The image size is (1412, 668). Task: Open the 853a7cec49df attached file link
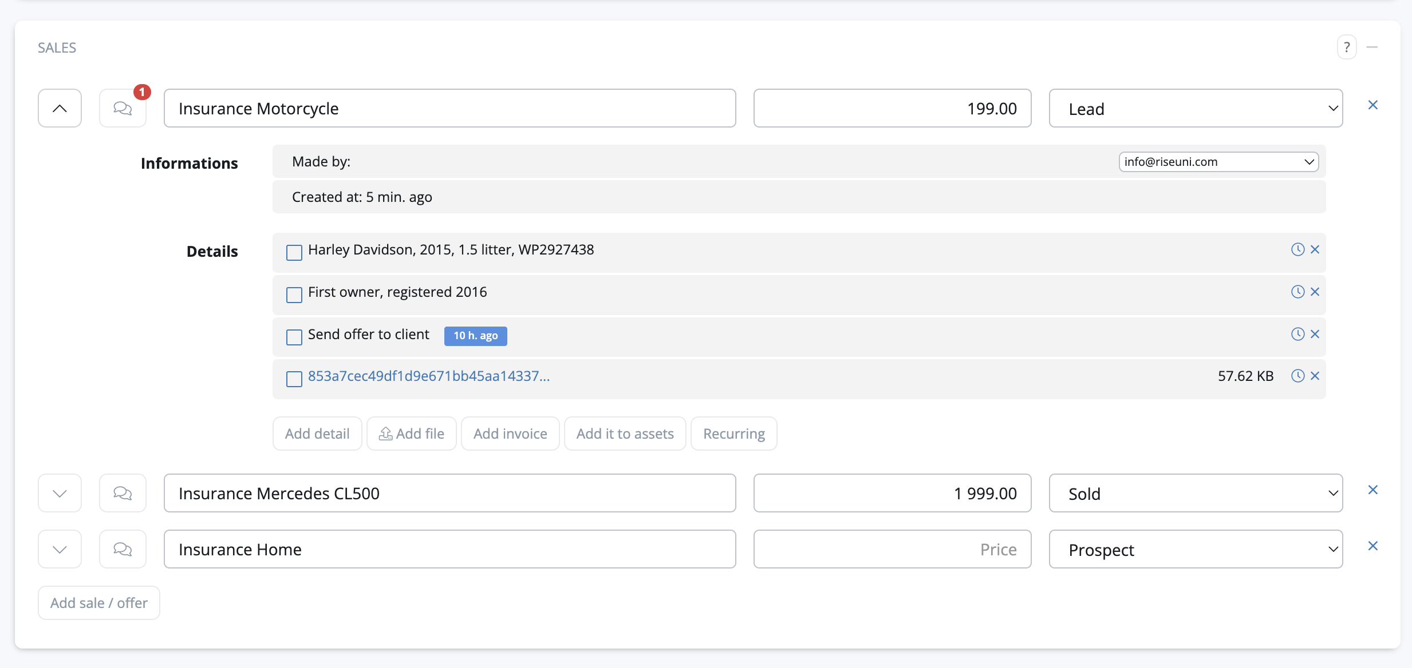pos(428,376)
